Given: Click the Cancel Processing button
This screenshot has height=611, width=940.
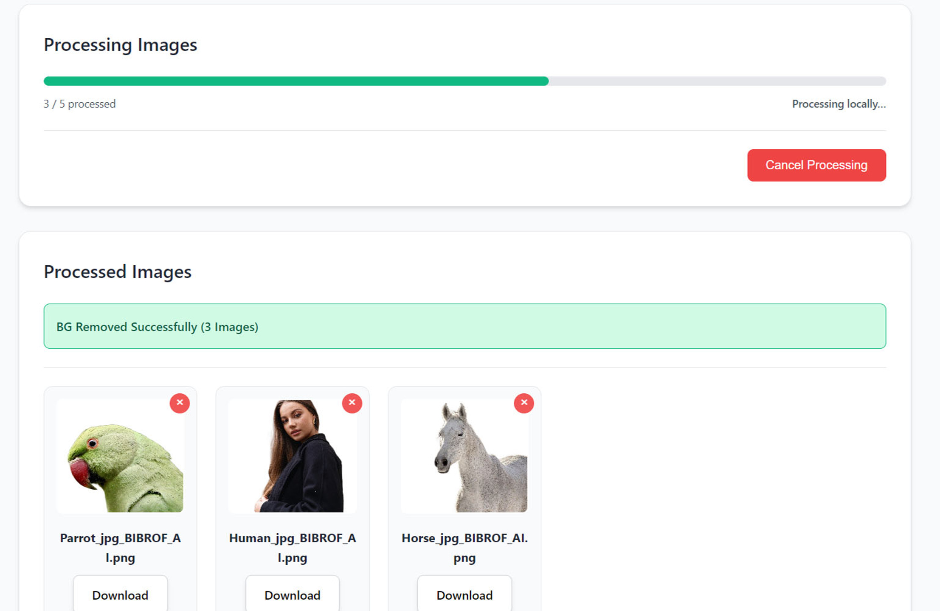Looking at the screenshot, I should tap(816, 165).
